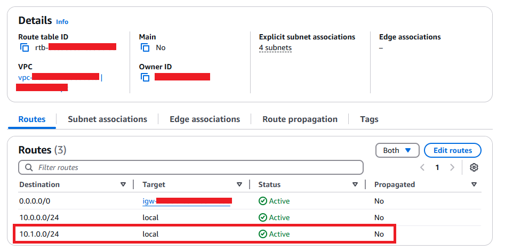The width and height of the screenshot is (505, 251).
Task: Copy the Main value 'No'
Action: tap(145, 47)
